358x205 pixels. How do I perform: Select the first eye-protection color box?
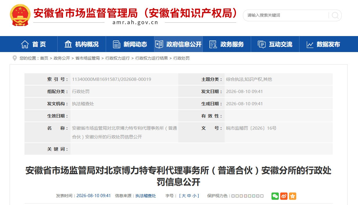pos(233,196)
